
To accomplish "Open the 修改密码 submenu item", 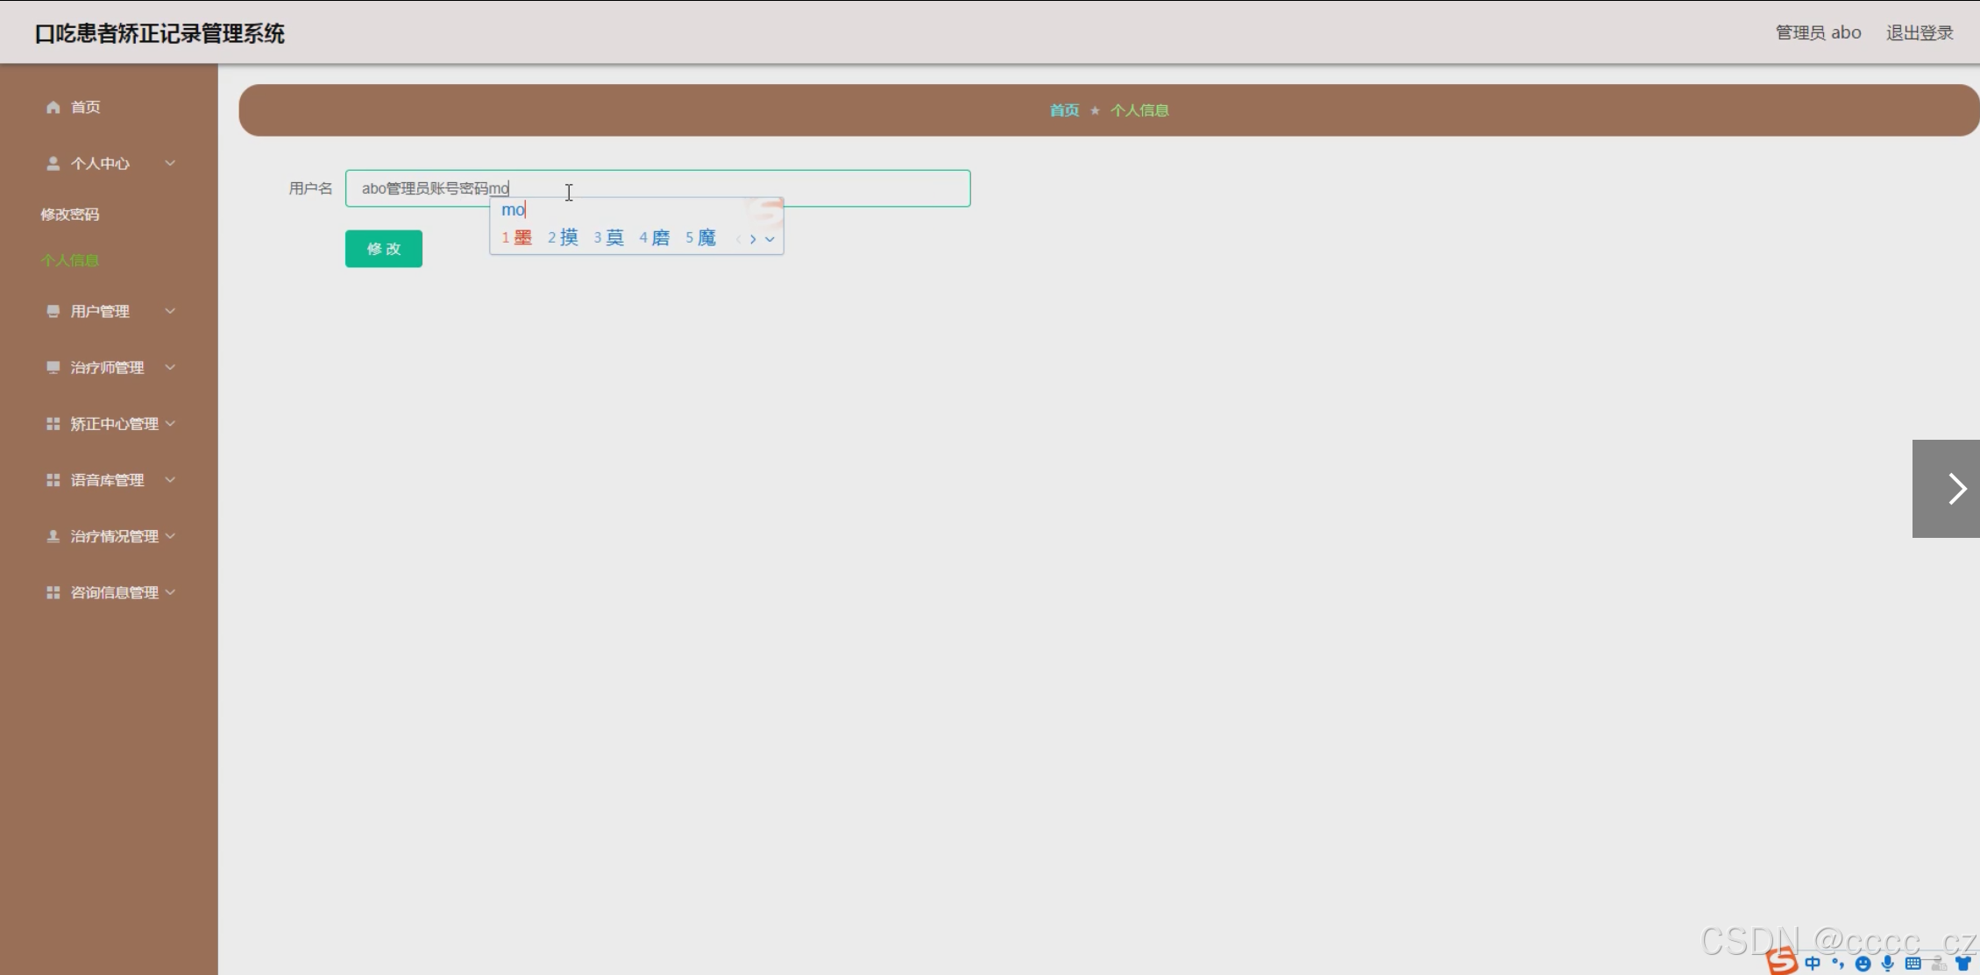I will coord(70,215).
